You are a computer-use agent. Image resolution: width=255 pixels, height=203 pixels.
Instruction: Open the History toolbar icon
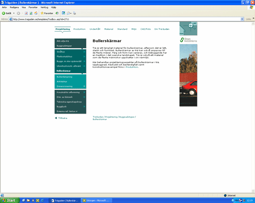[57, 14]
